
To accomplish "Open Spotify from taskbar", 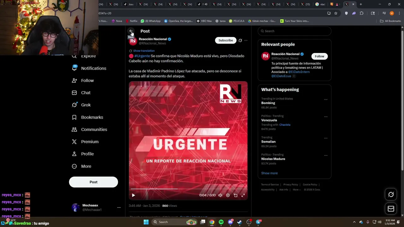I will [x=221, y=222].
